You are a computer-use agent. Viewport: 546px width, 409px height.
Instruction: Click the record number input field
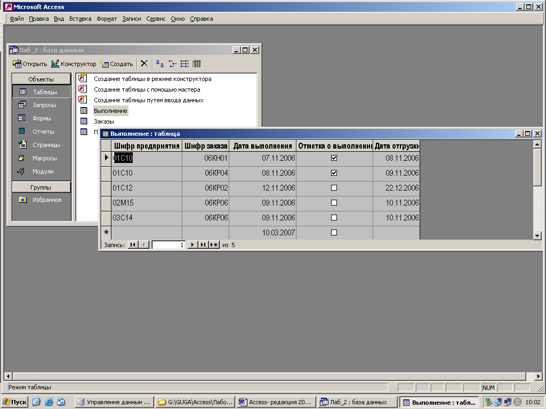pyautogui.click(x=168, y=245)
